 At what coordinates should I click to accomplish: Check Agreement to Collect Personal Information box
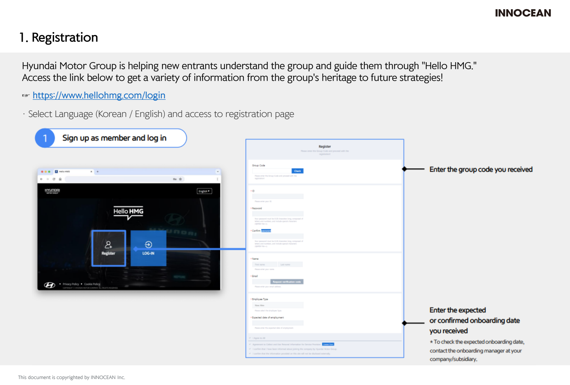point(250,344)
